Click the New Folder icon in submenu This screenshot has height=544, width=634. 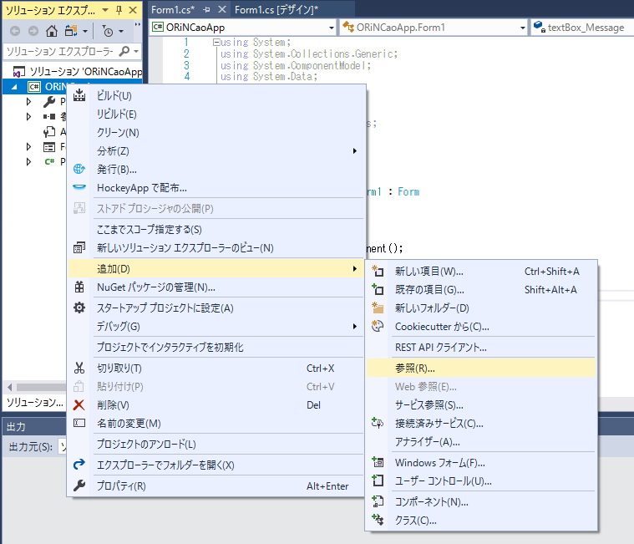click(x=378, y=308)
